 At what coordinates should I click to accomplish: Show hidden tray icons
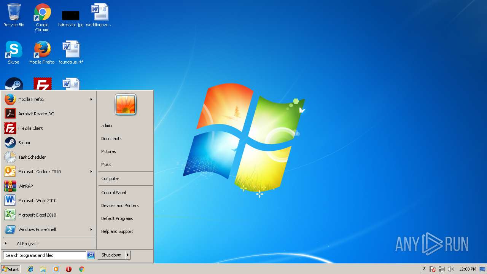(424, 269)
